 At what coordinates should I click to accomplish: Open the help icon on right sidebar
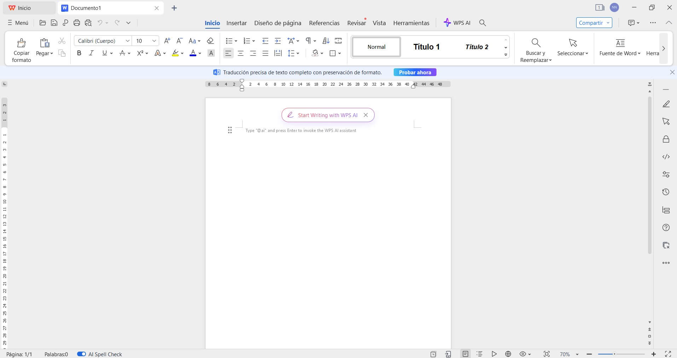tap(666, 227)
